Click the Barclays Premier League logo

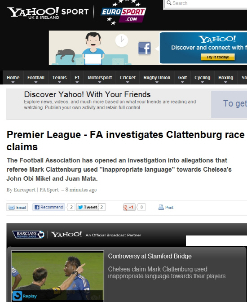[28, 235]
